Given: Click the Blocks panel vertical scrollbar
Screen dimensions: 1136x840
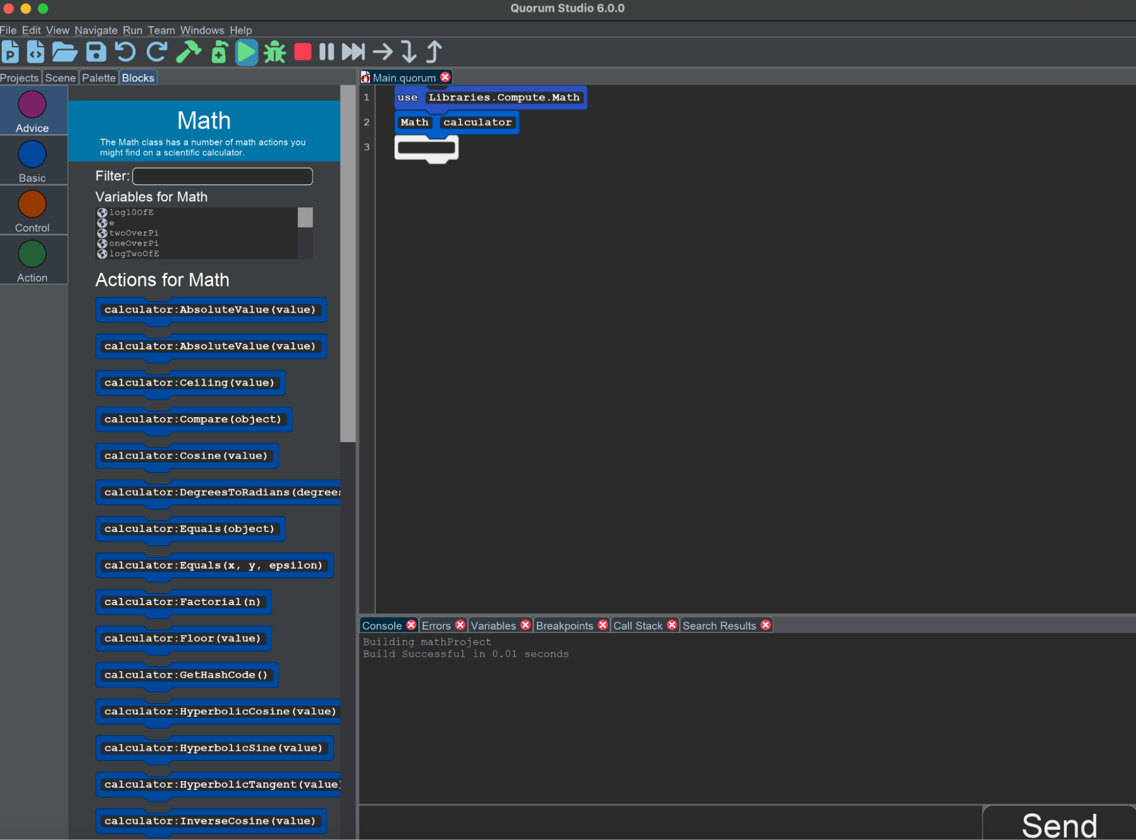Looking at the screenshot, I should pyautogui.click(x=348, y=264).
